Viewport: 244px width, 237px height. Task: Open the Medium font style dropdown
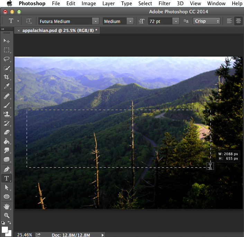pos(130,21)
